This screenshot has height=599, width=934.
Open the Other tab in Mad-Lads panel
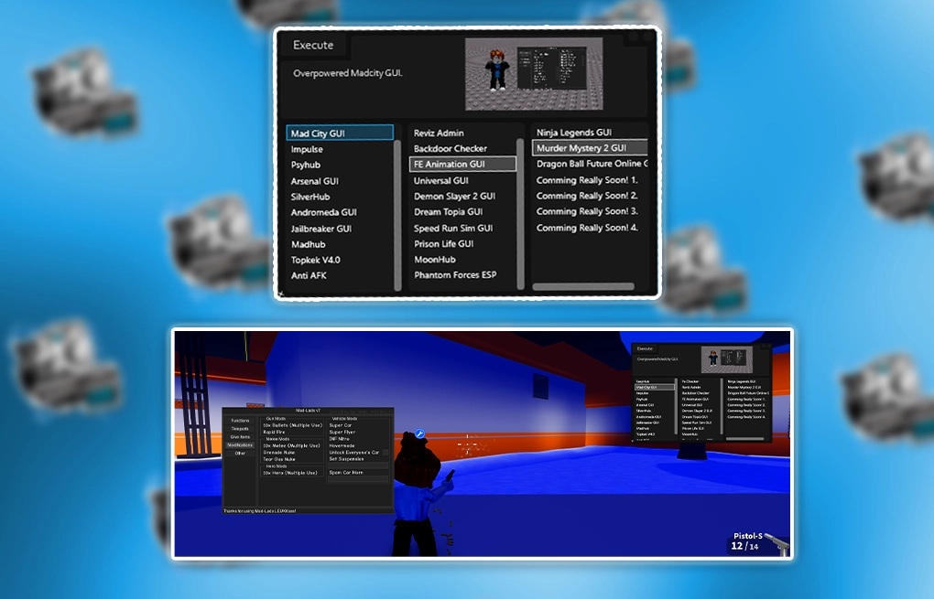pos(240,454)
